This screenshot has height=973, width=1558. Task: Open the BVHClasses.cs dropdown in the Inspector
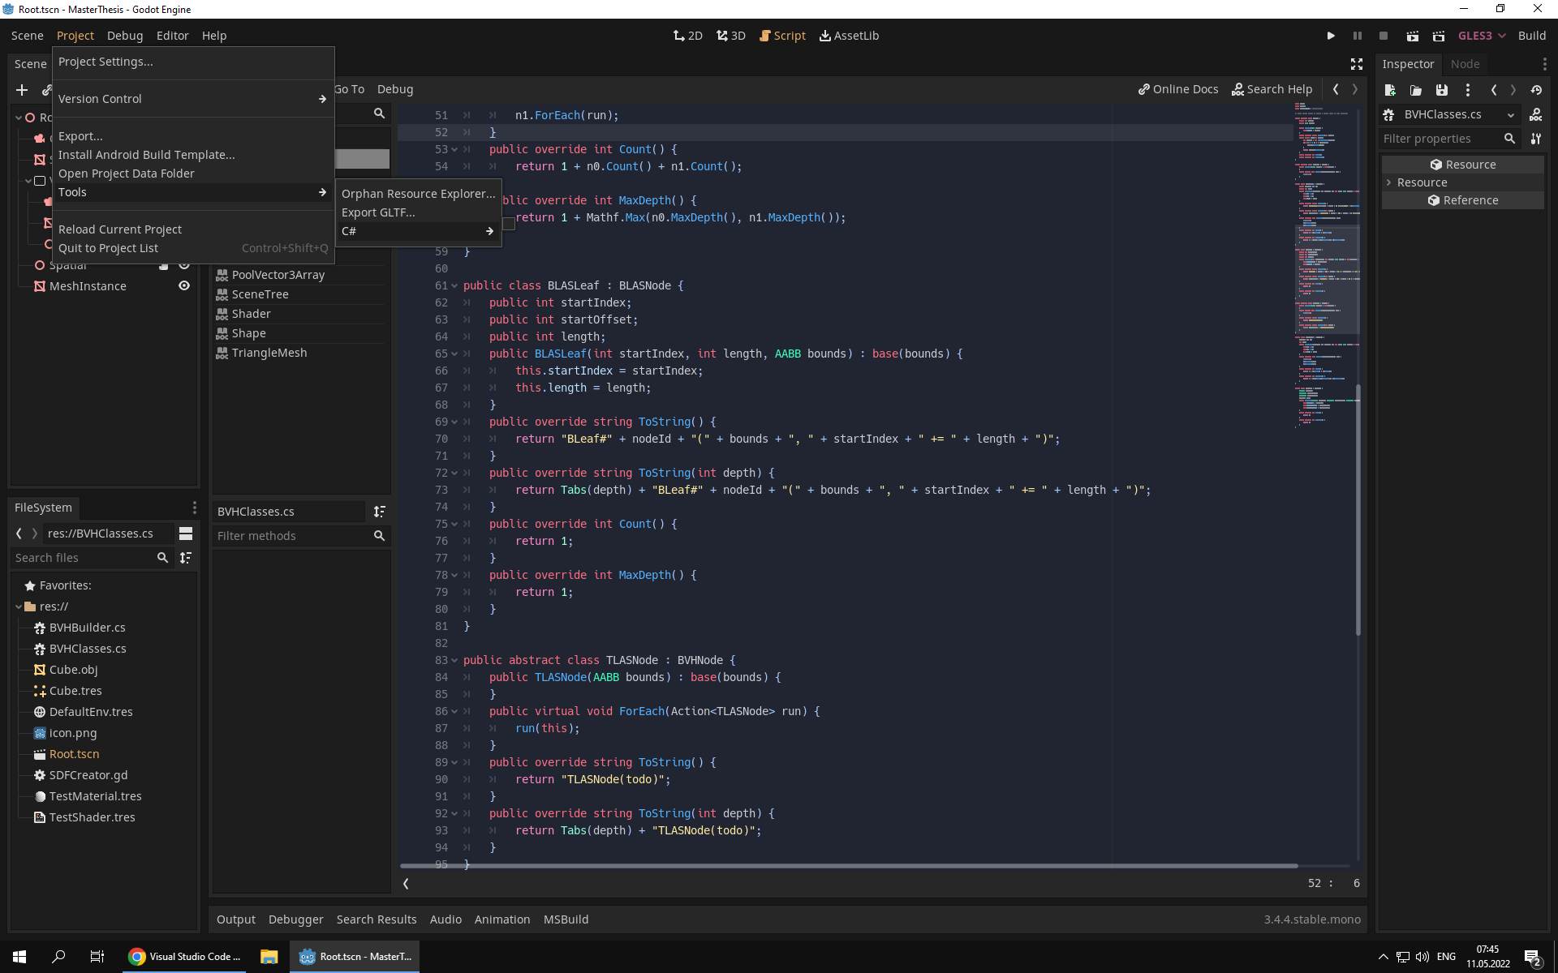[1511, 114]
